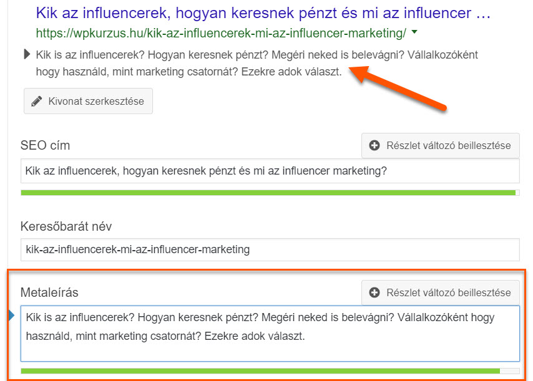Select the Metaleírás field label

tap(49, 292)
